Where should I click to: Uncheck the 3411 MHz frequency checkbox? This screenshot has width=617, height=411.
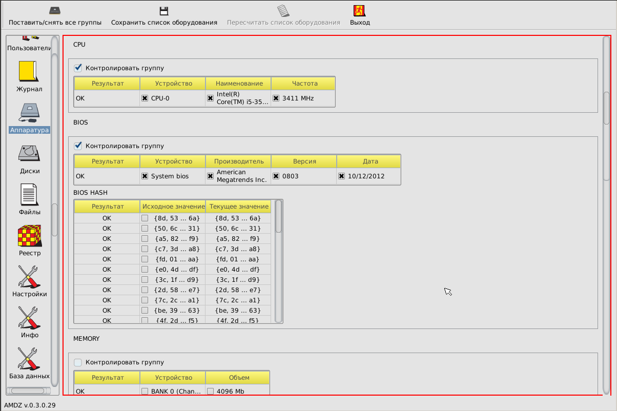[276, 98]
